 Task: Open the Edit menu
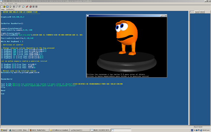click(x=5, y=4)
